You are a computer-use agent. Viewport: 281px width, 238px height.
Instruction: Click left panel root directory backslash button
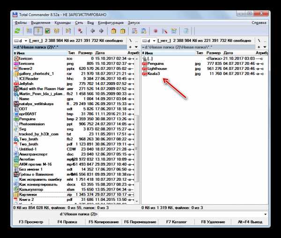(131, 40)
